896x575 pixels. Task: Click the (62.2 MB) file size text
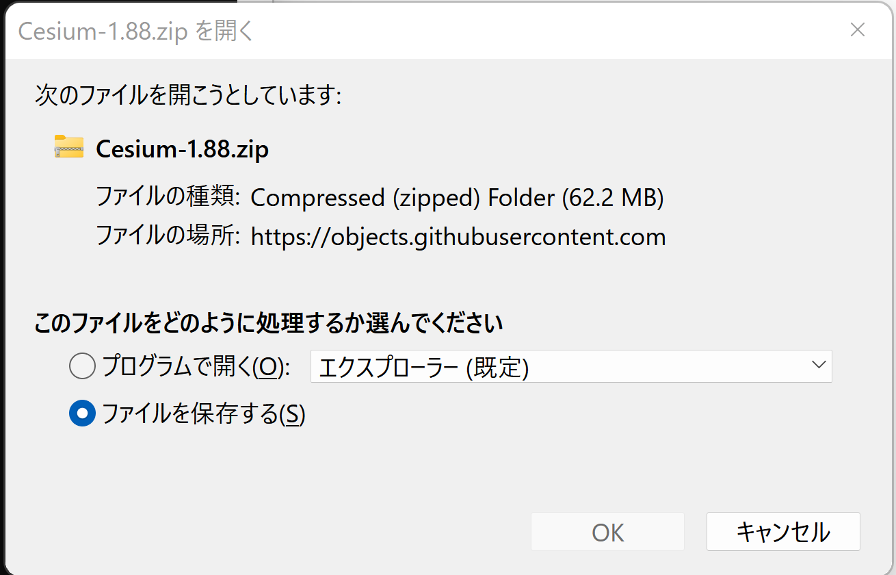pyautogui.click(x=613, y=198)
